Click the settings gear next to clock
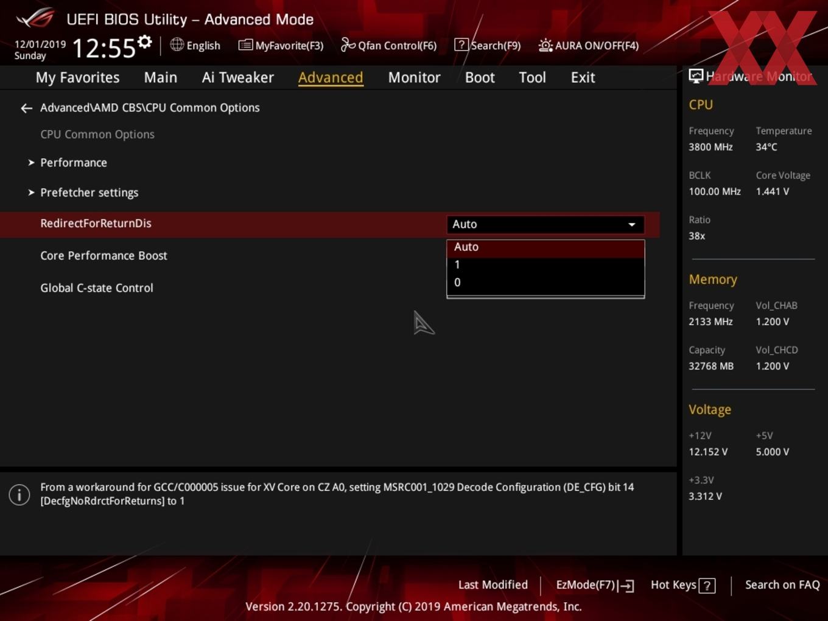This screenshot has height=621, width=828. point(145,42)
